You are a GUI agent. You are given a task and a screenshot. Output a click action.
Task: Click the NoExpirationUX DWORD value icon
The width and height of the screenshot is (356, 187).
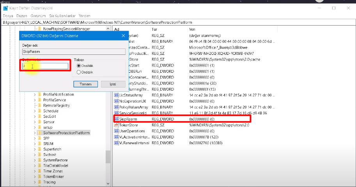(116, 101)
